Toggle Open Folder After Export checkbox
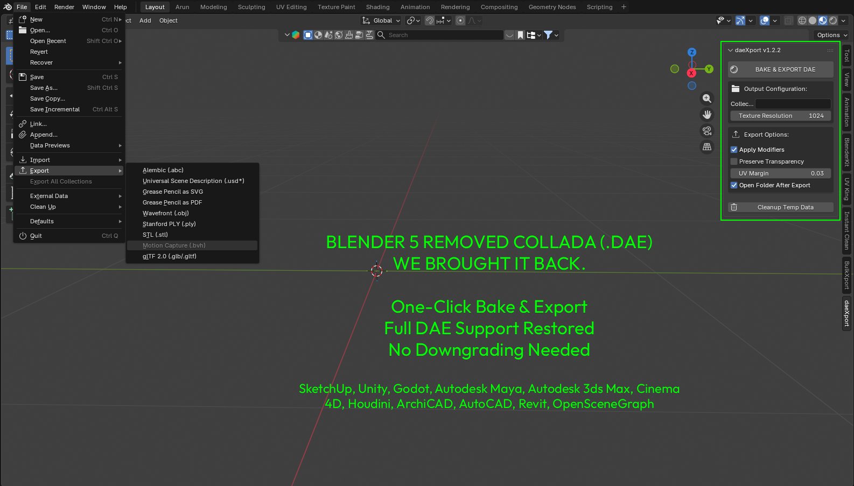854x486 pixels. click(x=734, y=185)
